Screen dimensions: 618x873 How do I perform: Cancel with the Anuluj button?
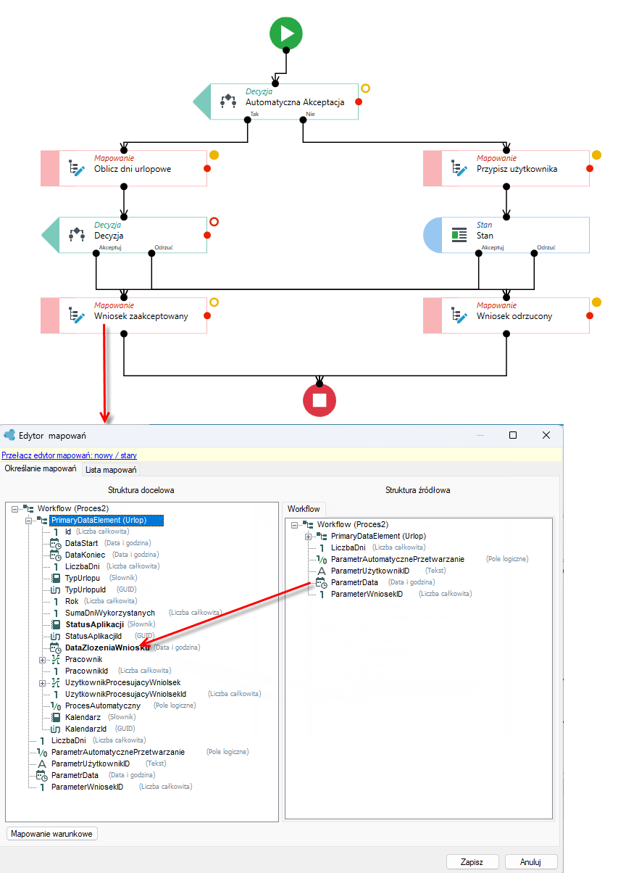coord(530,862)
